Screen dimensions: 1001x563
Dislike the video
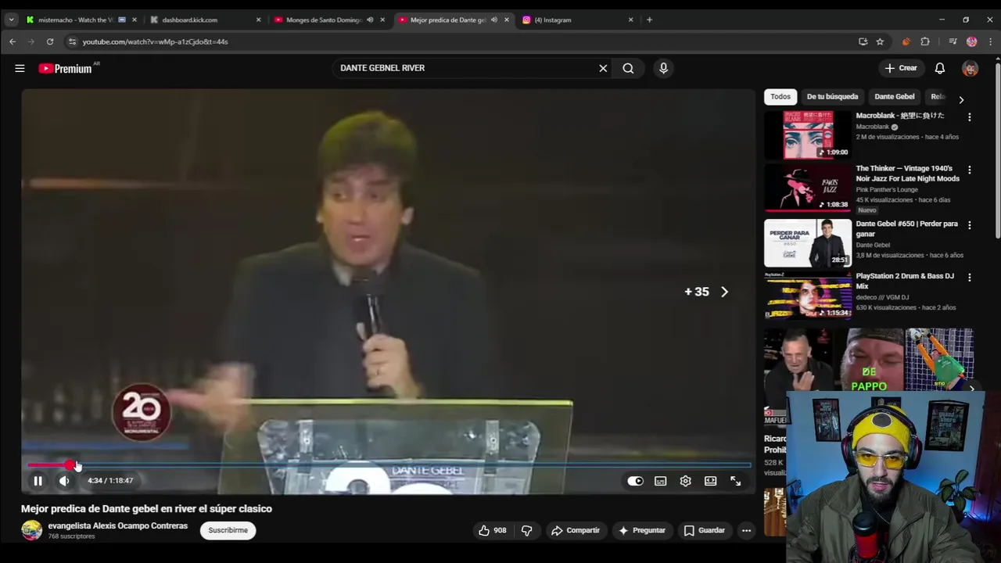click(x=526, y=530)
